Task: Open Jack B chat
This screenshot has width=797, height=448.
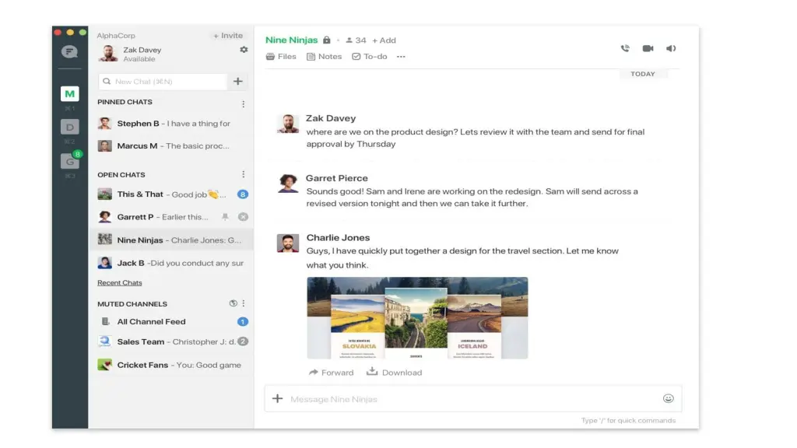Action: (x=172, y=263)
